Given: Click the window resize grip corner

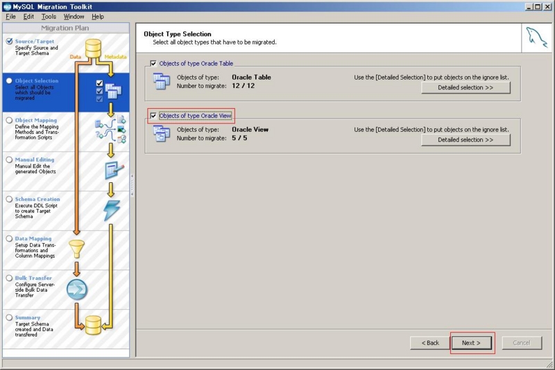Looking at the screenshot, I should [549, 364].
